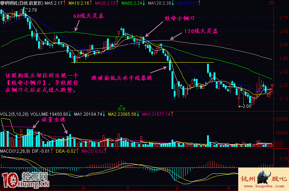Viewport: 289px width, 191px height.
Task: Click the 2.50 price axis label
Action: tap(284, 44)
